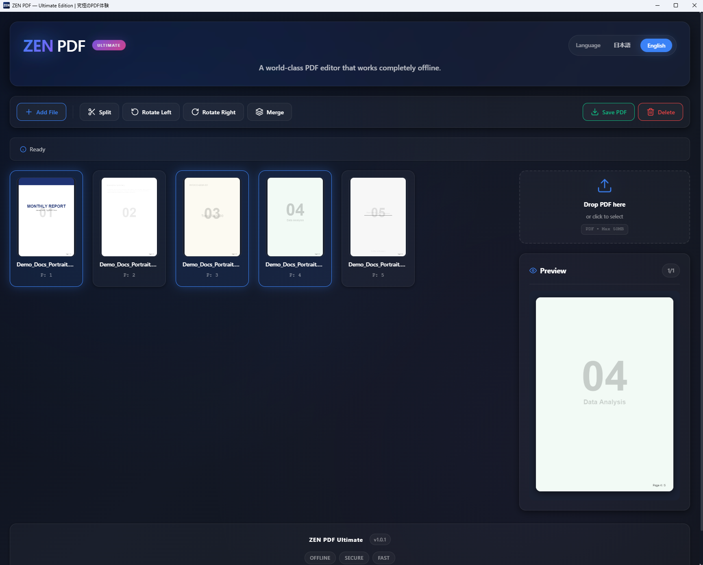The width and height of the screenshot is (703, 565).
Task: Click the SECURE footer tag
Action: 354,558
